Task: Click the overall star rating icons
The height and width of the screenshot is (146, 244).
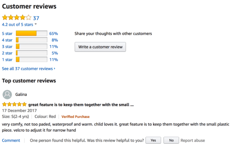Action: pyautogui.click(x=17, y=18)
